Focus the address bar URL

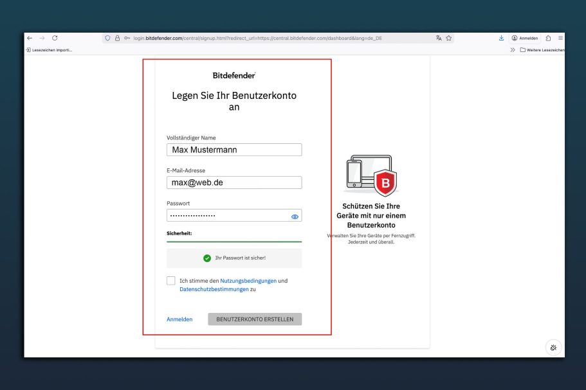coord(257,38)
